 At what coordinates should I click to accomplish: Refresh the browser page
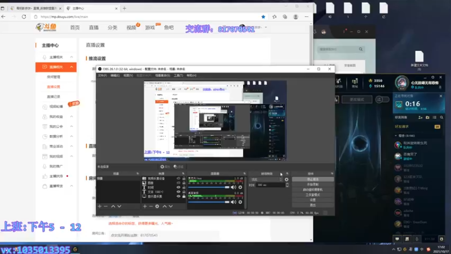point(24,17)
